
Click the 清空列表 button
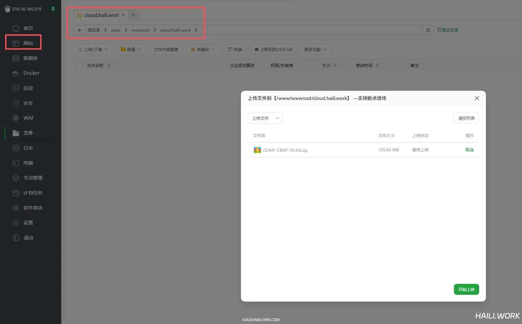[x=466, y=118]
